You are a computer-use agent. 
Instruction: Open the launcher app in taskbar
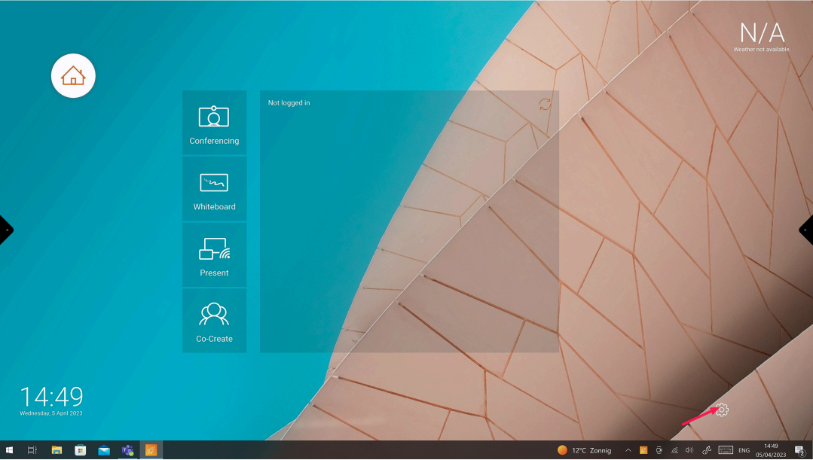pyautogui.click(x=151, y=450)
